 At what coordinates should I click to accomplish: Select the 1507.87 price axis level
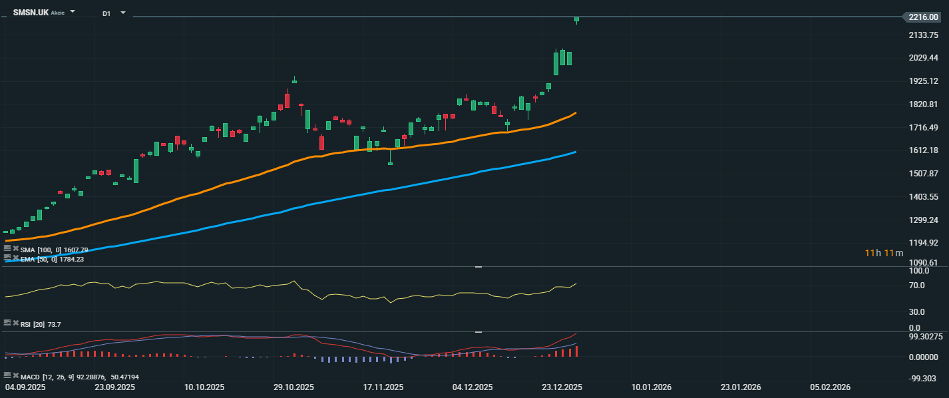coord(924,174)
